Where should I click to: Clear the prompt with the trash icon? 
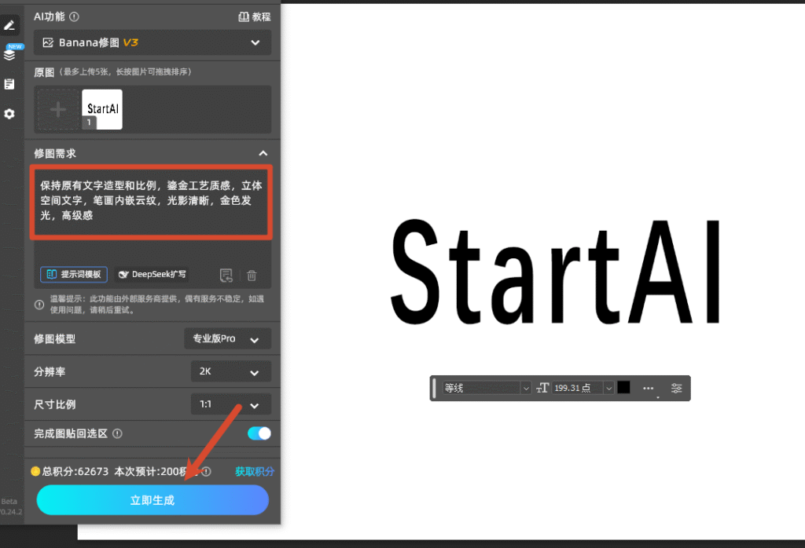(252, 276)
